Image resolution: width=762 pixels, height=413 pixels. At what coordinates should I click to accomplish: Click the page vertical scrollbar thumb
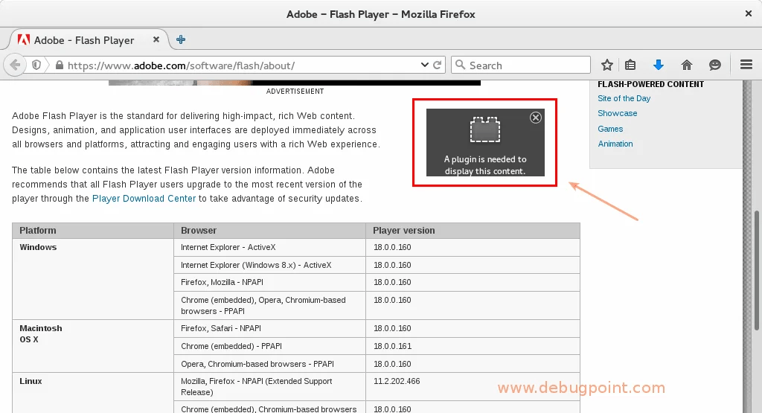tap(757, 270)
